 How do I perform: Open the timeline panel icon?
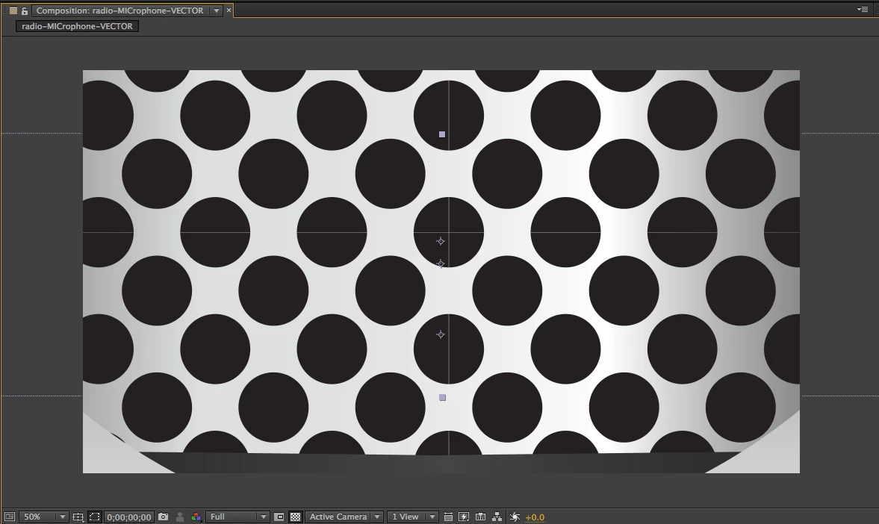[x=480, y=517]
